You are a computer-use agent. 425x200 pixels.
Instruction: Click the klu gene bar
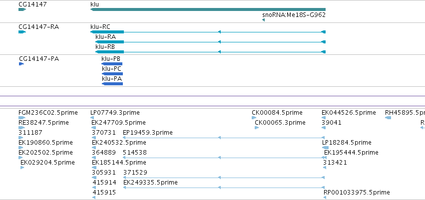pos(208,10)
